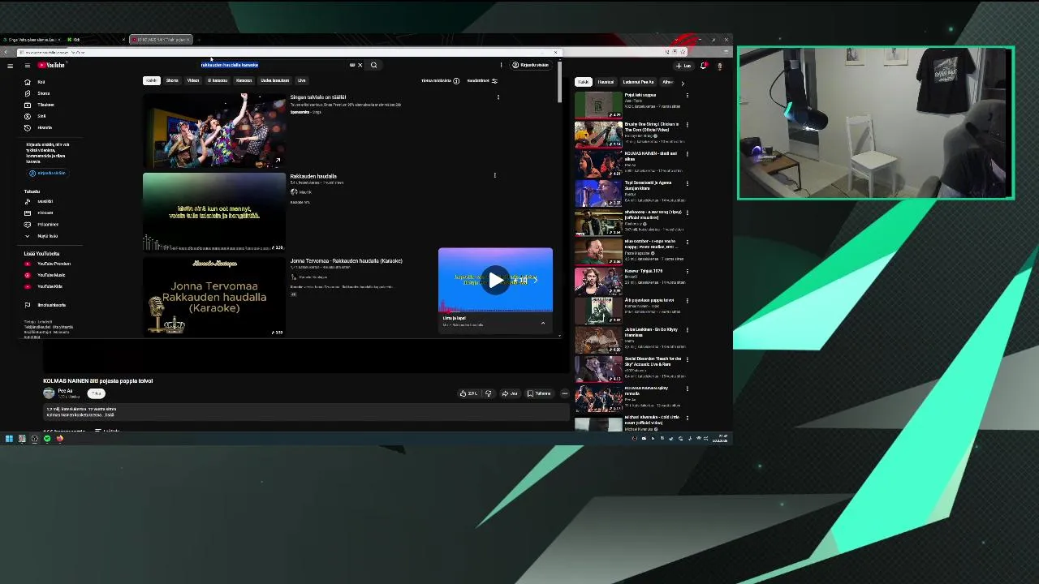Select the Katsotut filter chip
Image resolution: width=1039 pixels, height=584 pixels.
(244, 80)
